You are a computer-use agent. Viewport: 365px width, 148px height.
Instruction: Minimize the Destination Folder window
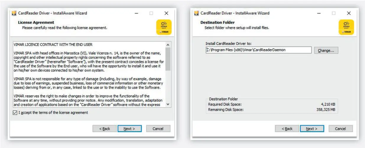(319, 13)
